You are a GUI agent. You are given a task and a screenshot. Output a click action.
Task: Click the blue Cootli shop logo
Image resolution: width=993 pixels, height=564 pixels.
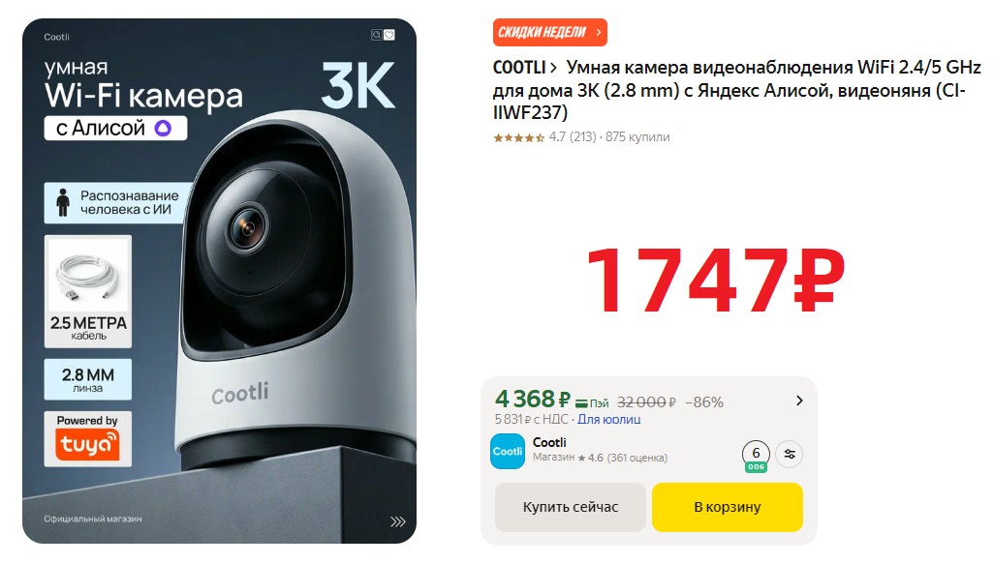(508, 452)
